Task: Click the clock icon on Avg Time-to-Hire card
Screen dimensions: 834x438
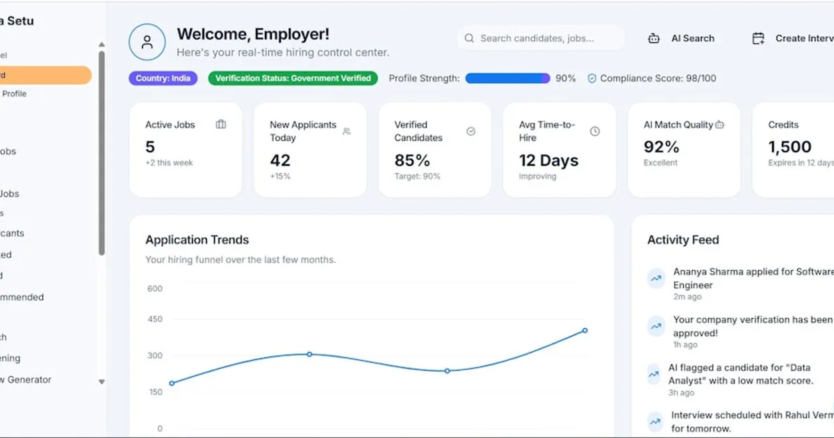Action: 595,131
